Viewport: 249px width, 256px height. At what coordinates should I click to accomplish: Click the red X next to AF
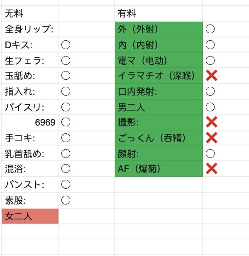click(x=212, y=169)
